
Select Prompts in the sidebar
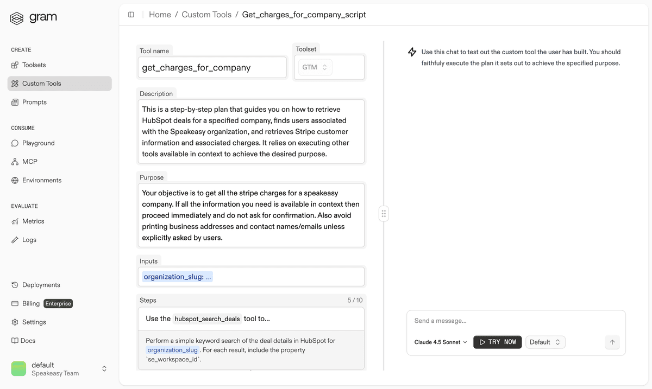coord(34,102)
